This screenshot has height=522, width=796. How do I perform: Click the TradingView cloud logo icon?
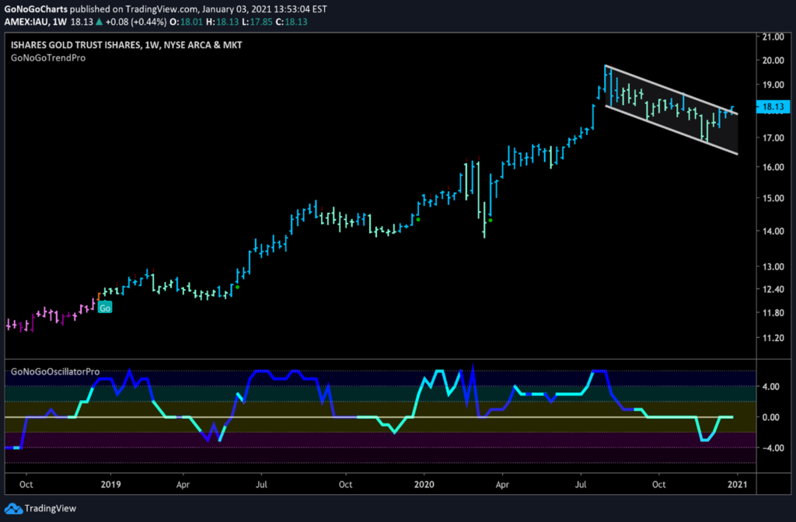(13, 508)
